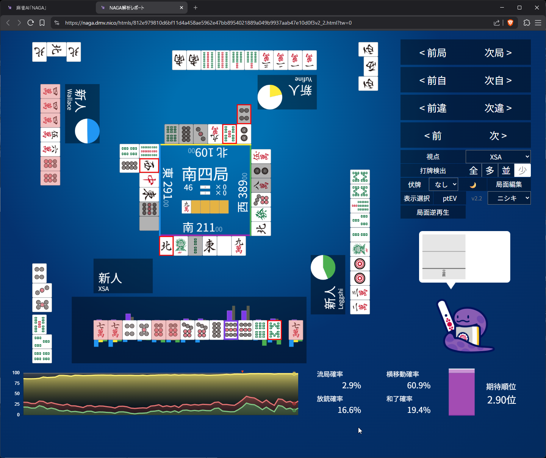The image size is (546, 458).
Task: Click the bookmark icon in the toolbar
Action: pyautogui.click(x=42, y=23)
